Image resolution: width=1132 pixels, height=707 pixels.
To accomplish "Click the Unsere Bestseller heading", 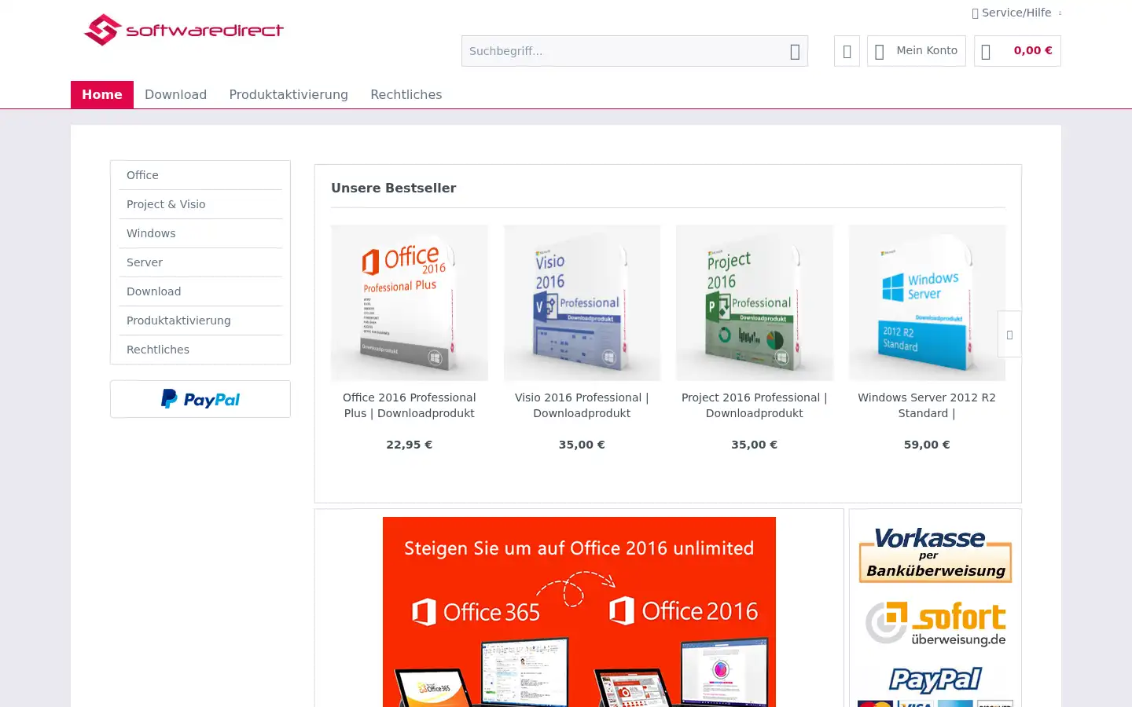I will pyautogui.click(x=394, y=188).
